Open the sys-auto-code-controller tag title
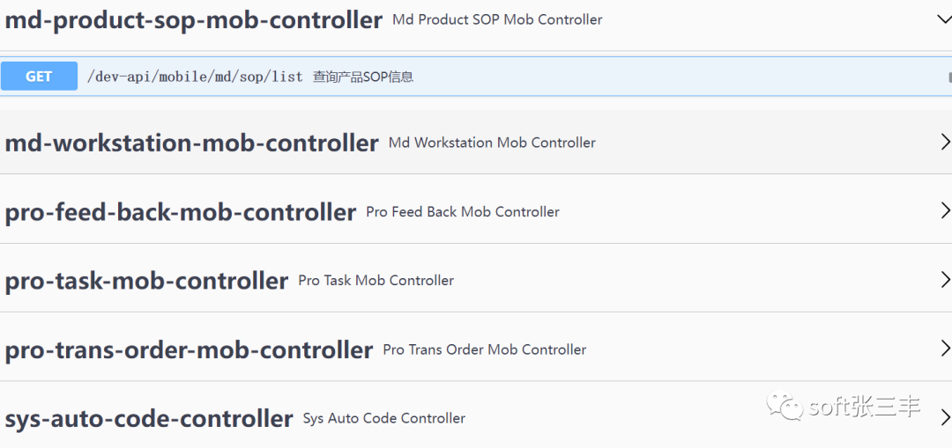Image resolution: width=952 pixels, height=448 pixels. point(149,418)
